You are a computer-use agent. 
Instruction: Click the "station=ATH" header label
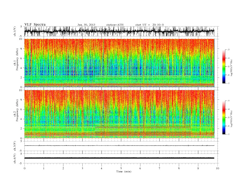(115, 25)
